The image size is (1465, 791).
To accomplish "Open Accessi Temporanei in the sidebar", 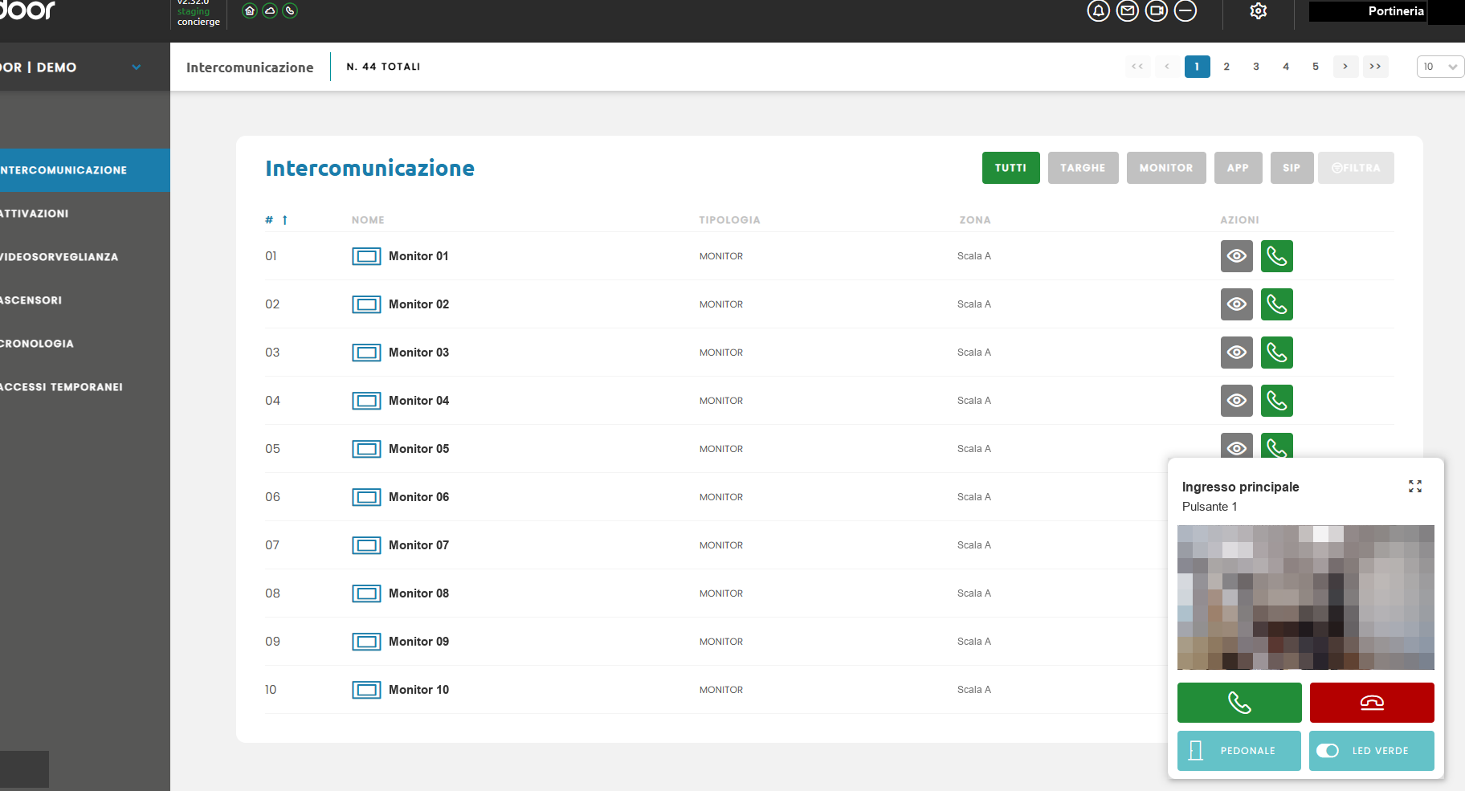I will click(85, 387).
